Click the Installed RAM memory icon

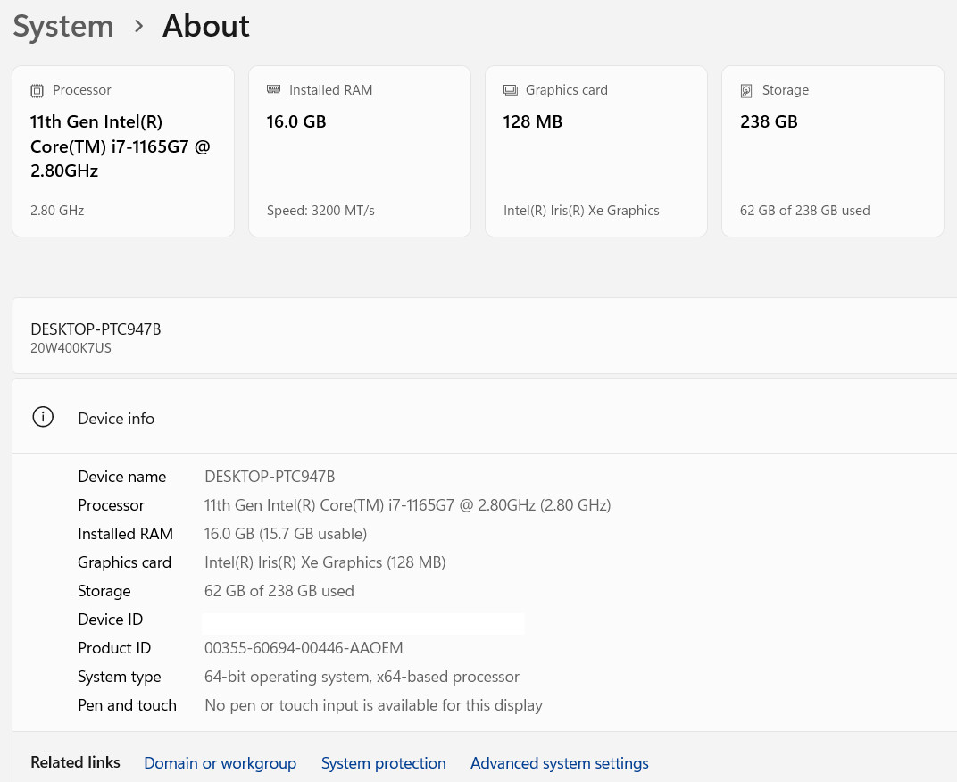[x=273, y=90]
